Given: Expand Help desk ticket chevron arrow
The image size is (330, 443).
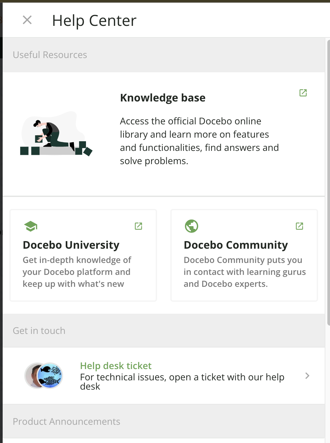Looking at the screenshot, I should [x=307, y=376].
